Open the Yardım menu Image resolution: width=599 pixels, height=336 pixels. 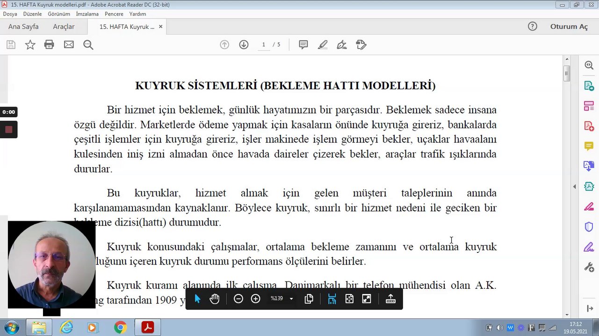(137, 14)
